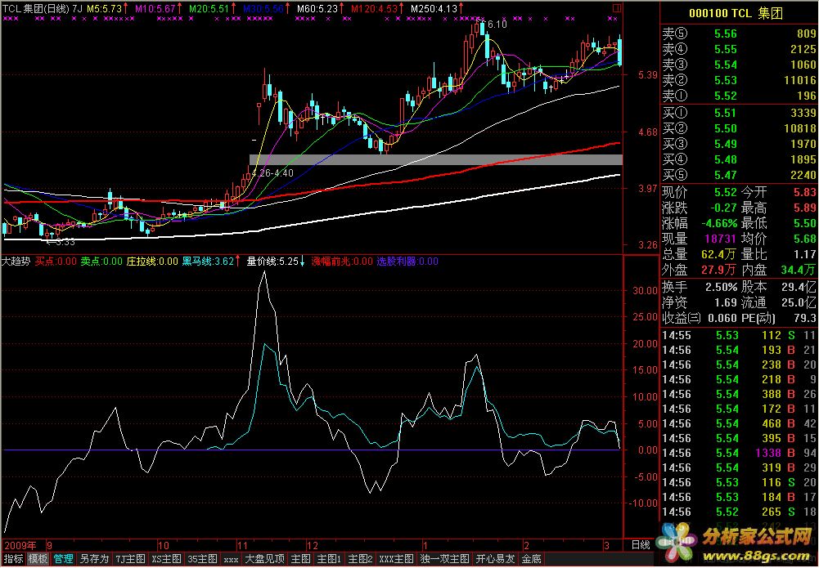Viewport: 819px width, 568px height.
Task: Click the 另存为 button
Action: 95,559
